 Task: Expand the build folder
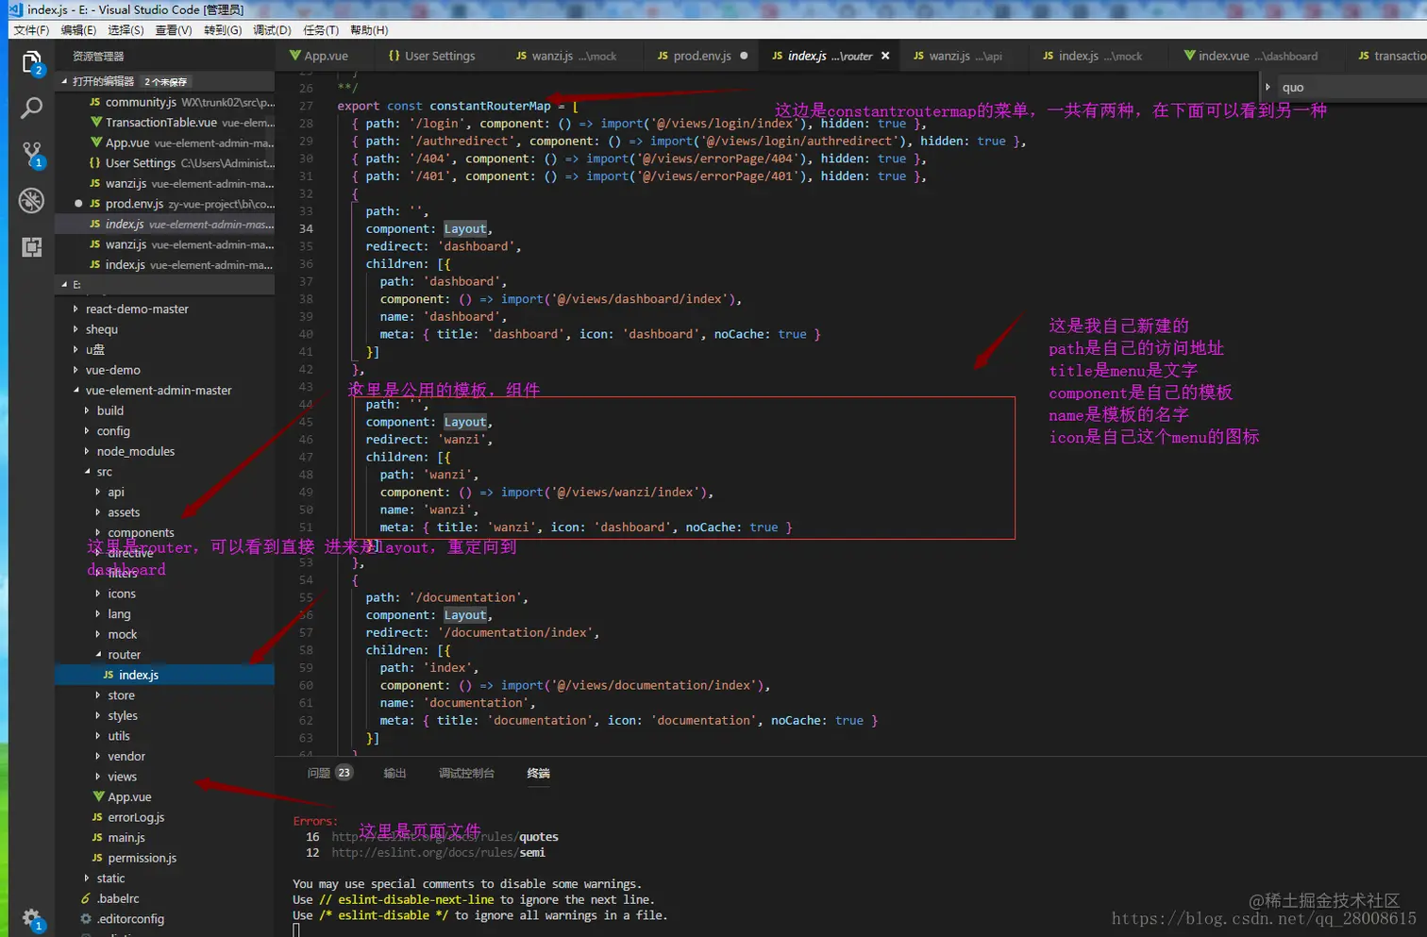[x=165, y=410]
